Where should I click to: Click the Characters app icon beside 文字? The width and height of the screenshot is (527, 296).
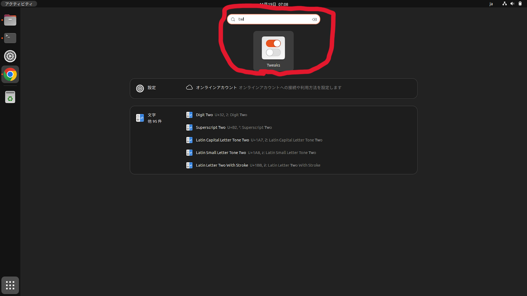pos(140,118)
